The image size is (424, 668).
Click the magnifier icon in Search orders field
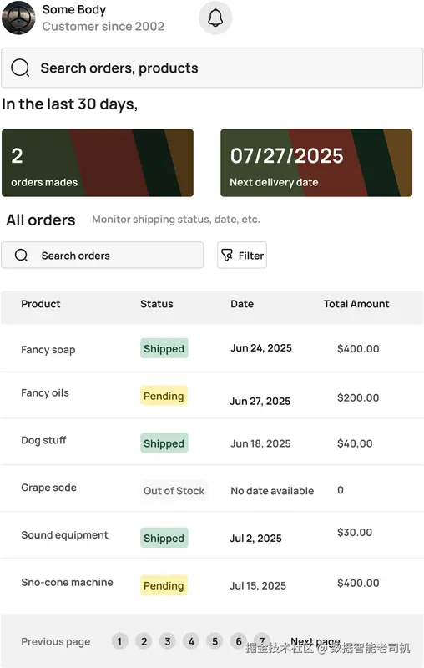(22, 256)
